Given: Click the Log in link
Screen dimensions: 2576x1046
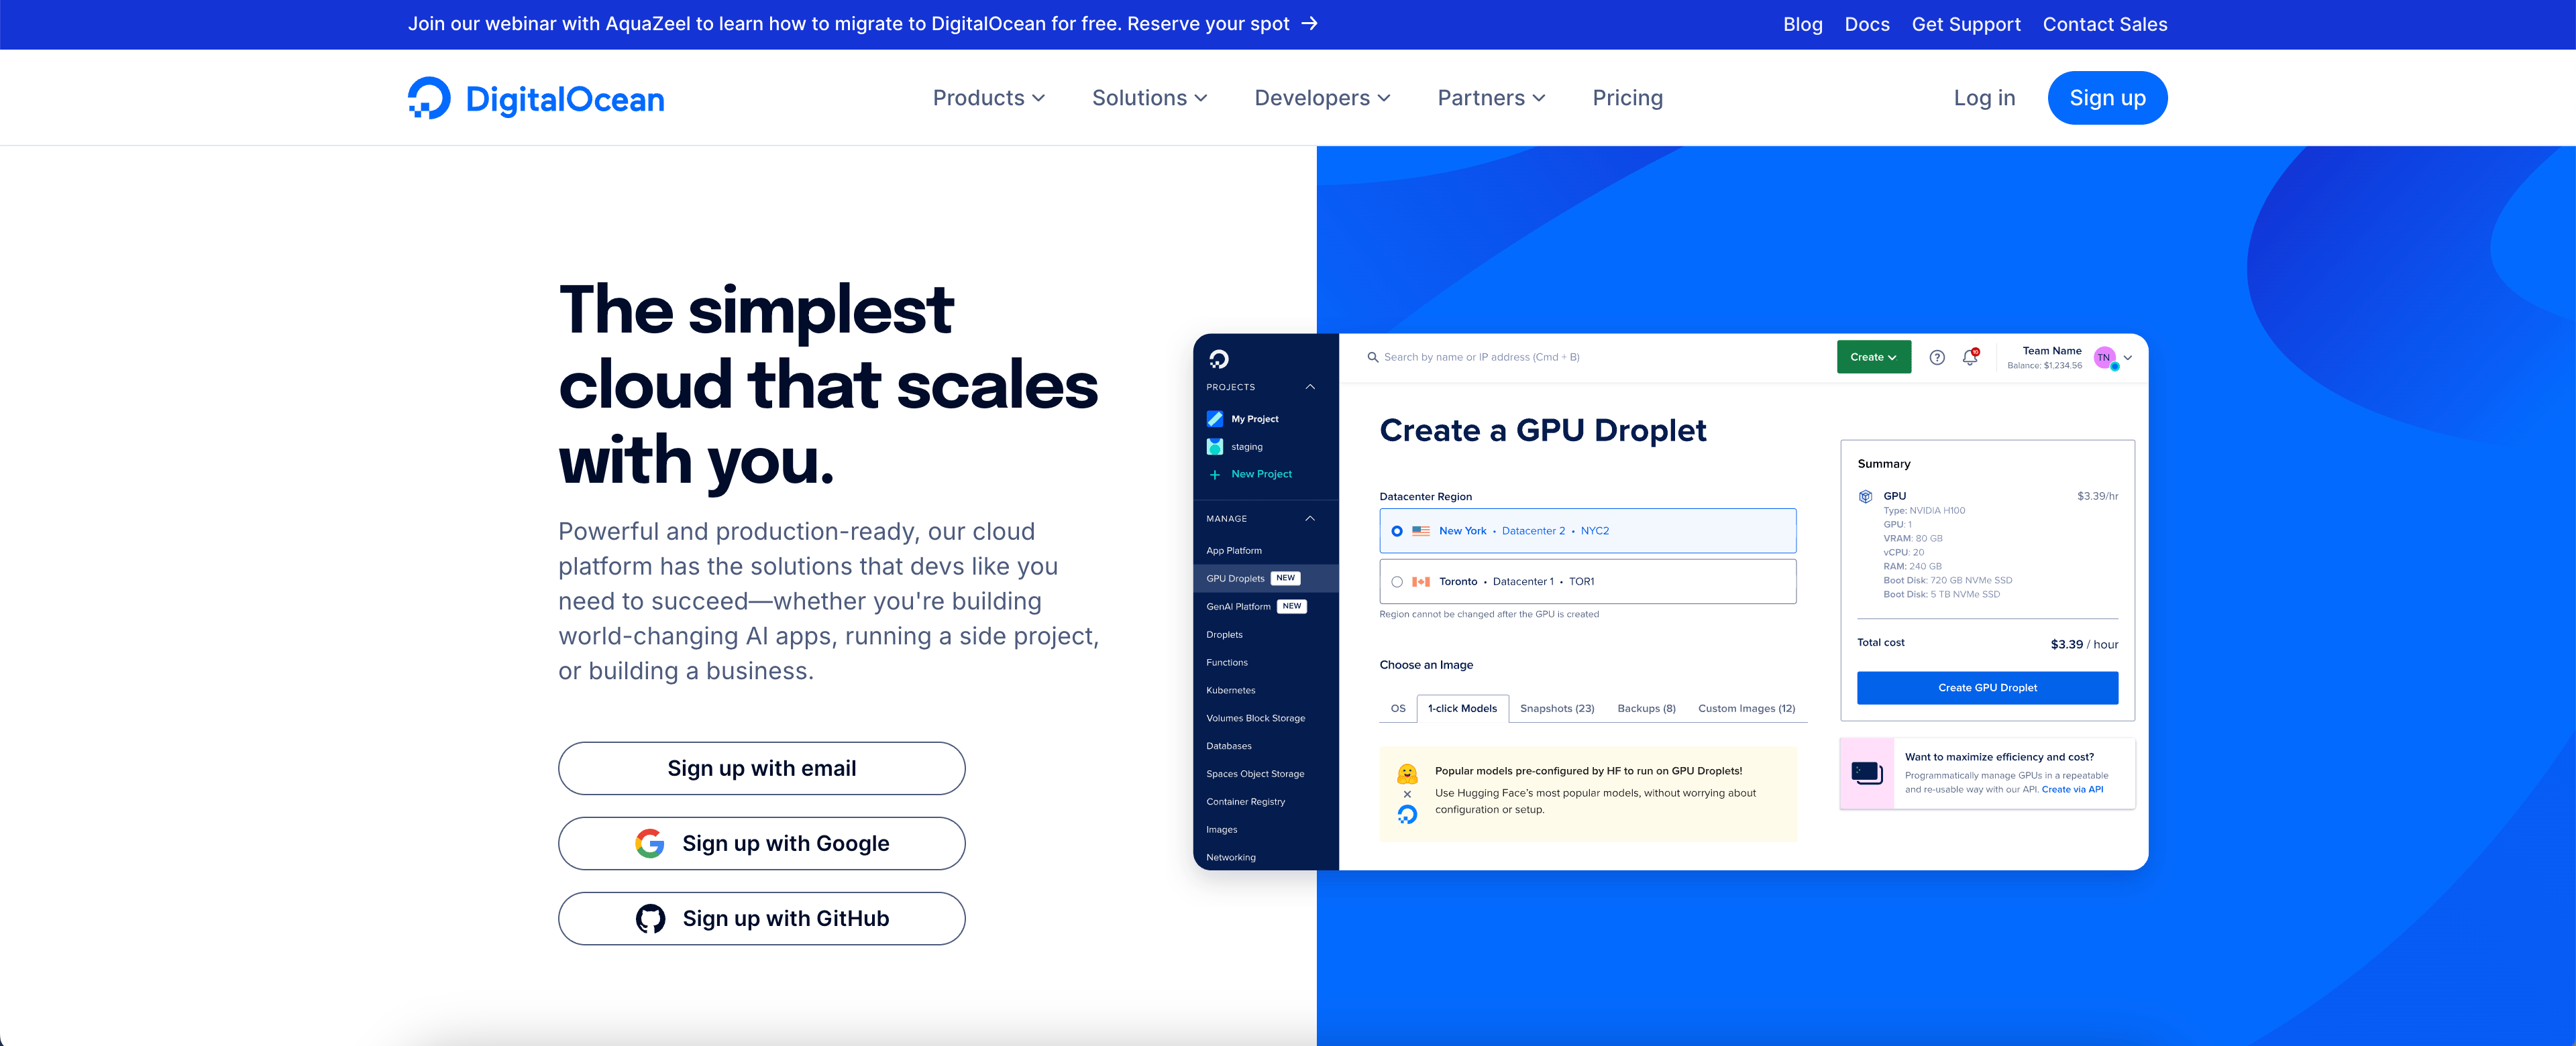Looking at the screenshot, I should pos(1984,98).
